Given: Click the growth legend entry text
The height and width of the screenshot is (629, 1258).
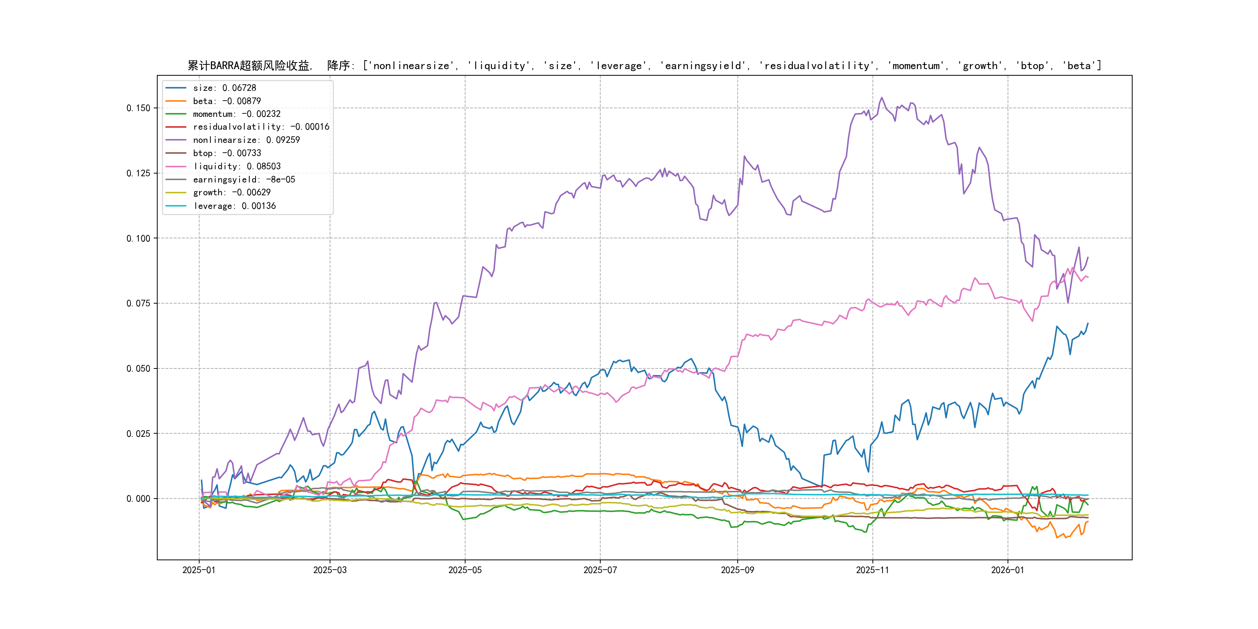Looking at the screenshot, I should (231, 193).
